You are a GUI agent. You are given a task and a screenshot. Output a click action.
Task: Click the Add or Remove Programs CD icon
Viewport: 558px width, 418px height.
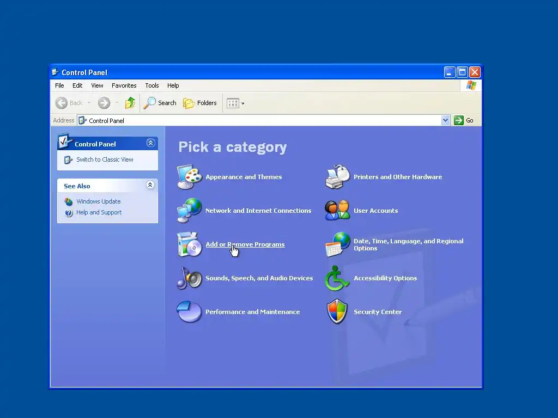(x=190, y=244)
